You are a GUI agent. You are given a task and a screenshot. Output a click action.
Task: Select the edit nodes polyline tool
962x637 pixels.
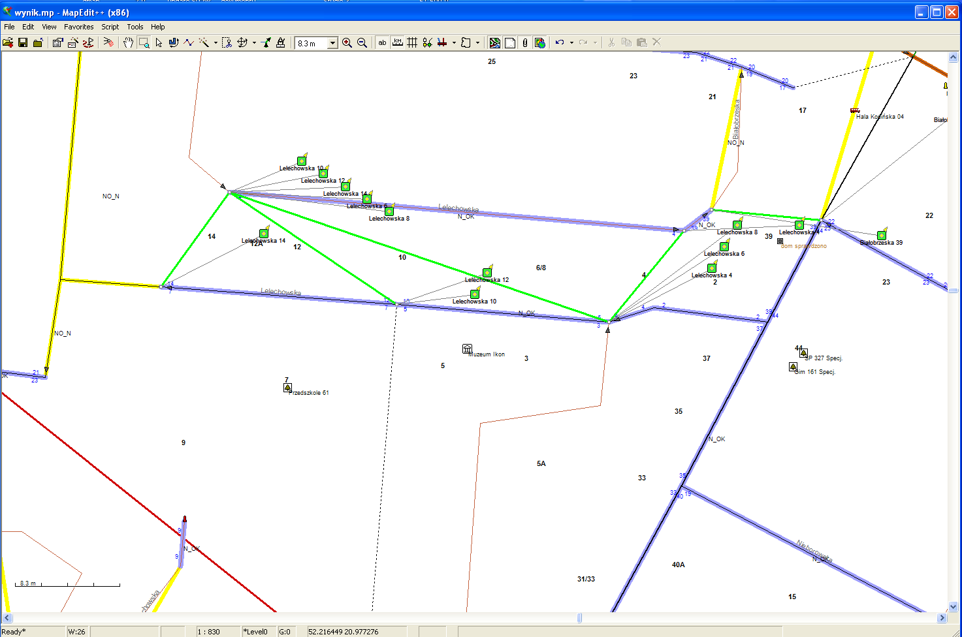(x=189, y=42)
